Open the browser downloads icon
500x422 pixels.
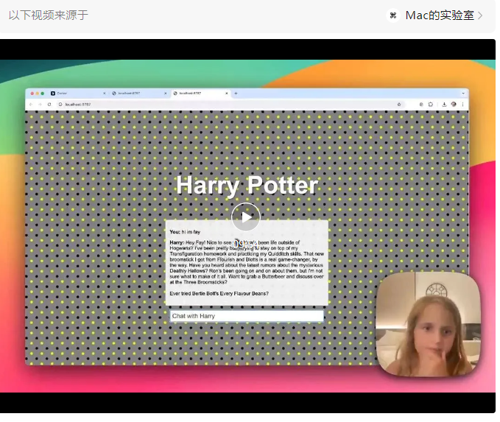tap(444, 105)
